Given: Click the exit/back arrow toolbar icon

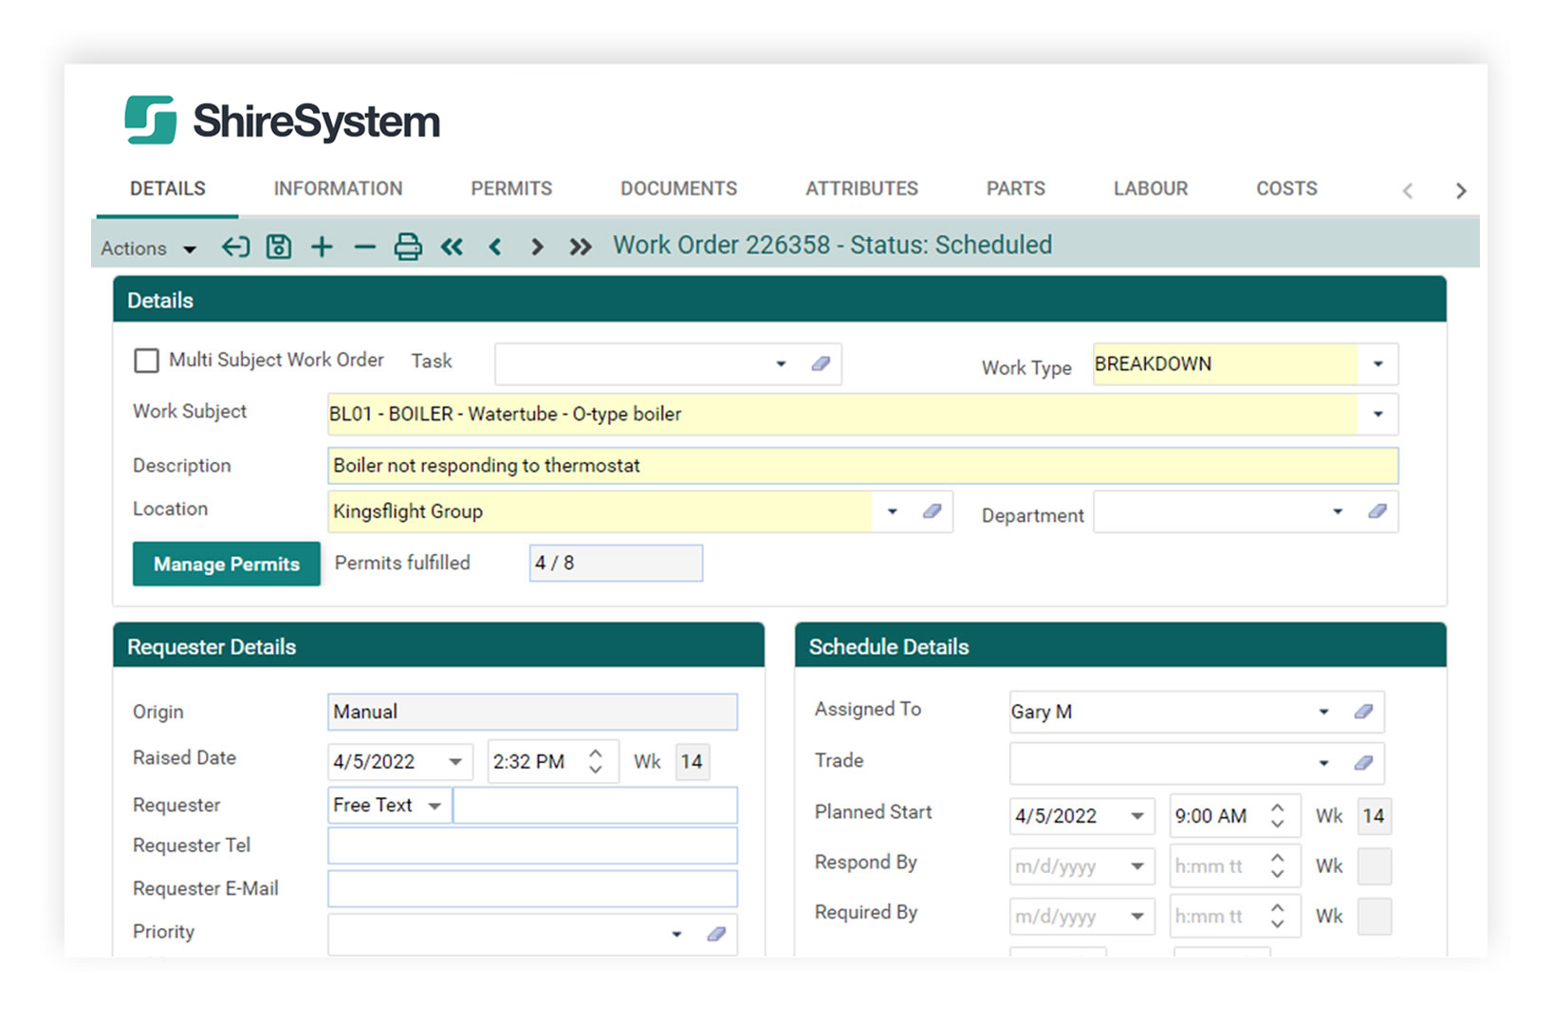Looking at the screenshot, I should 235,248.
